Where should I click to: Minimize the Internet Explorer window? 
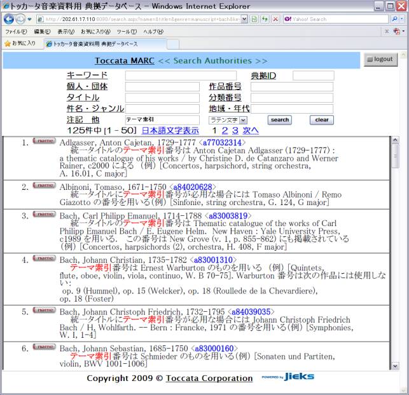[x=378, y=6]
